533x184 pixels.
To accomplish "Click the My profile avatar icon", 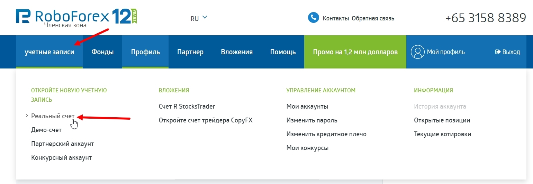I will point(417,52).
